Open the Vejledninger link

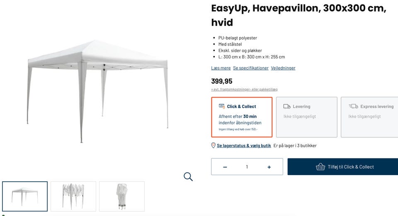283,68
